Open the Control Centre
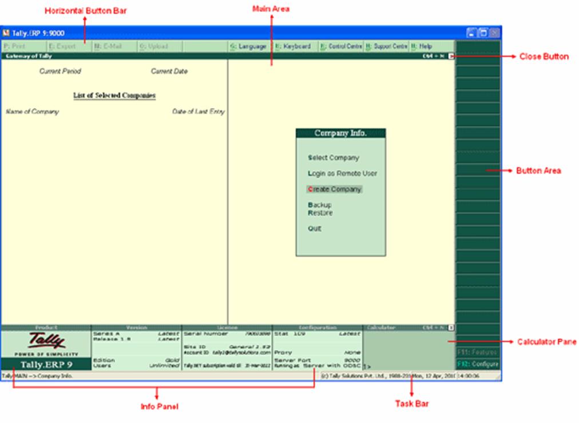Screen dimensions: 579x423 click(340, 46)
